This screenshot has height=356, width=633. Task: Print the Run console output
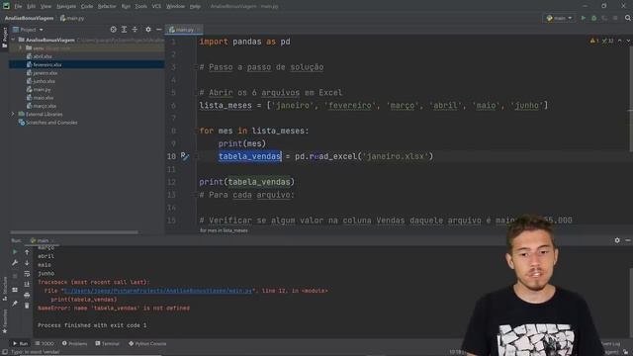click(x=27, y=295)
